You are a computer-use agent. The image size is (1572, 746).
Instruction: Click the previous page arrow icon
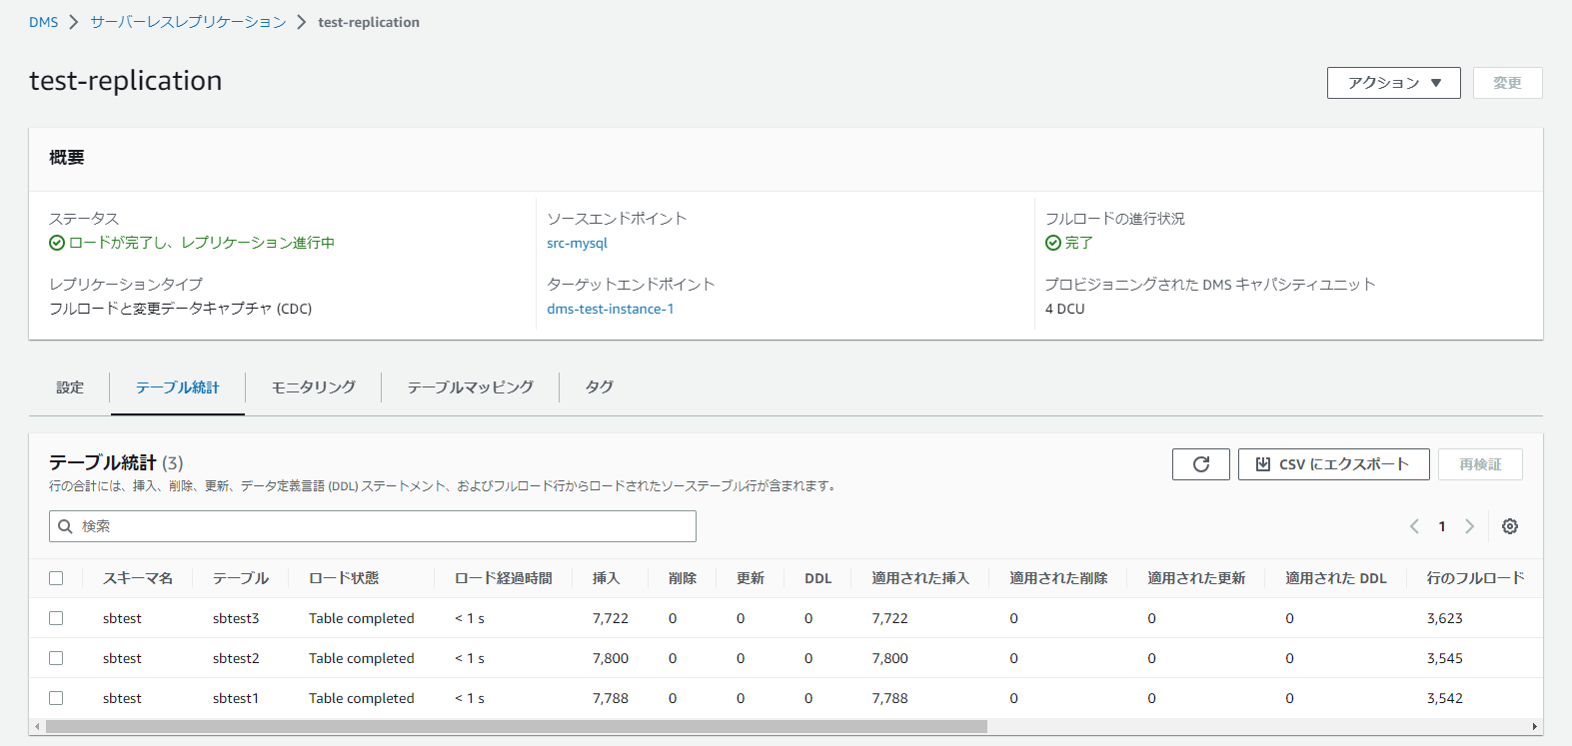(1414, 526)
